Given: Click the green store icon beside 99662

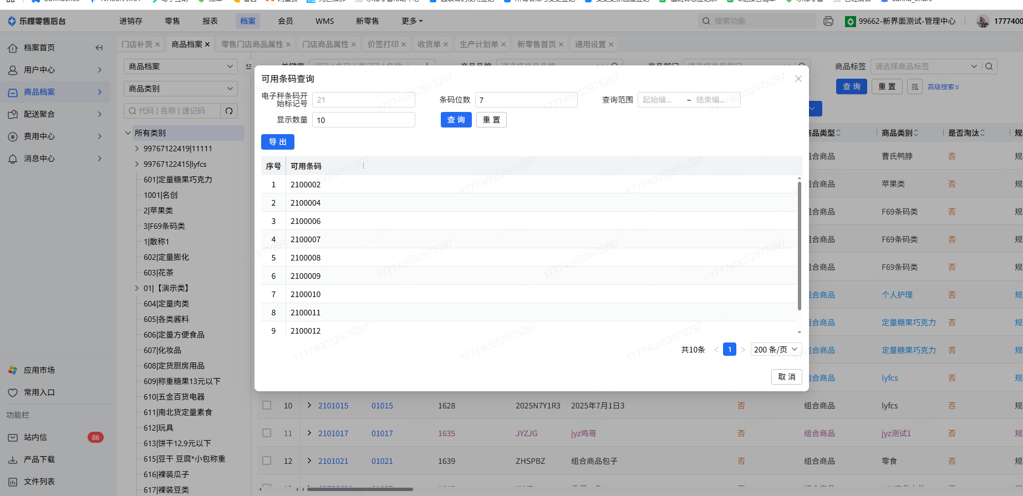Looking at the screenshot, I should [x=850, y=21].
